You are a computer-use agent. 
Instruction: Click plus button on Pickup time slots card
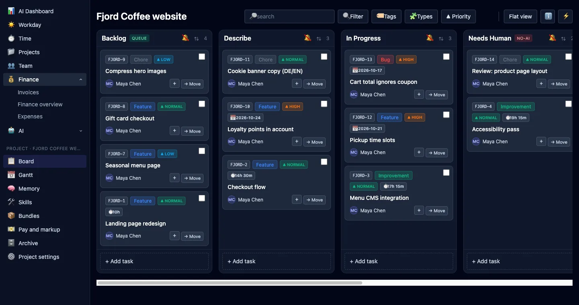[x=419, y=152]
